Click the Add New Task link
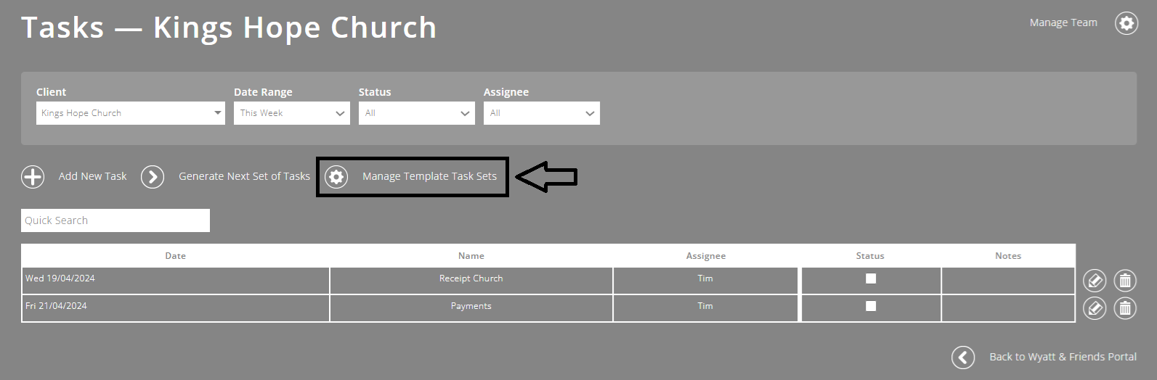The image size is (1157, 380). (x=92, y=176)
